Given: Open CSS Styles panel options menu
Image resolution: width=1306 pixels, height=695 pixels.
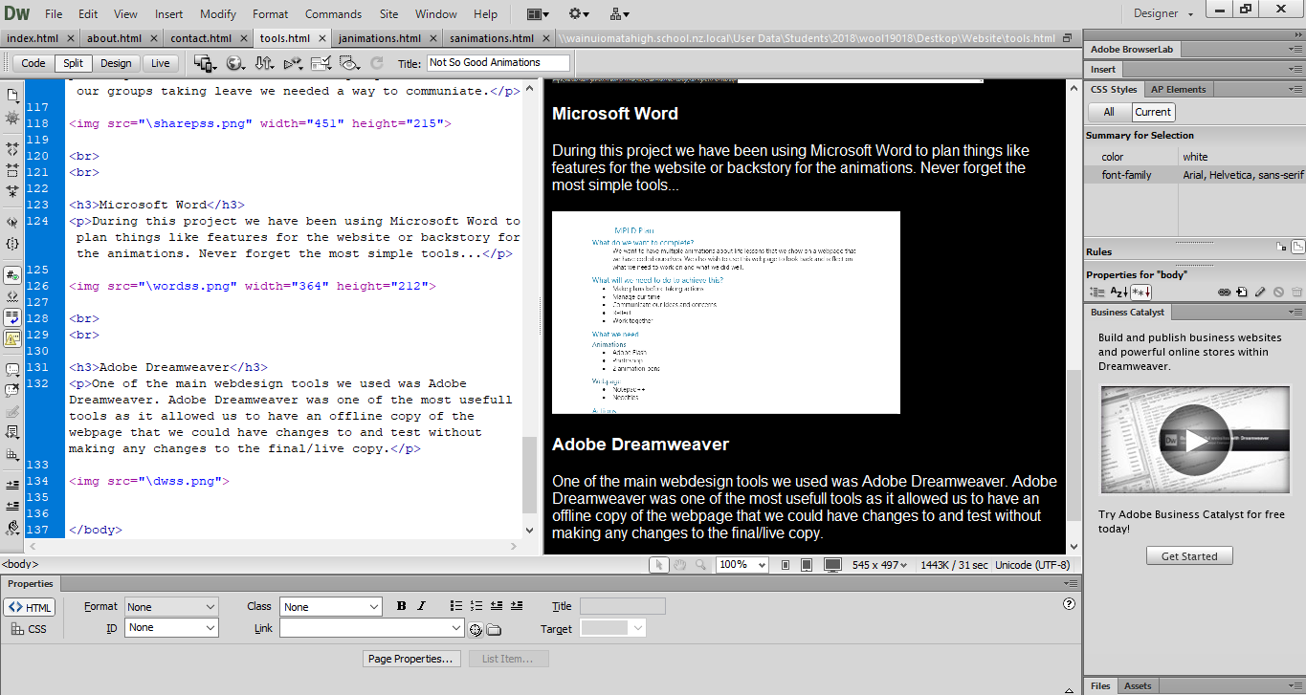Looking at the screenshot, I should [x=1296, y=89].
